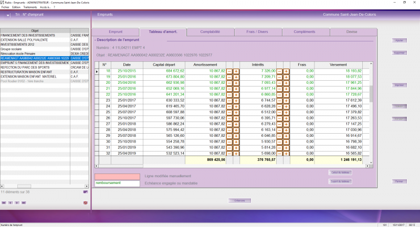
Task: Click the green 'remboursement' legend box
Action: [x=117, y=183]
